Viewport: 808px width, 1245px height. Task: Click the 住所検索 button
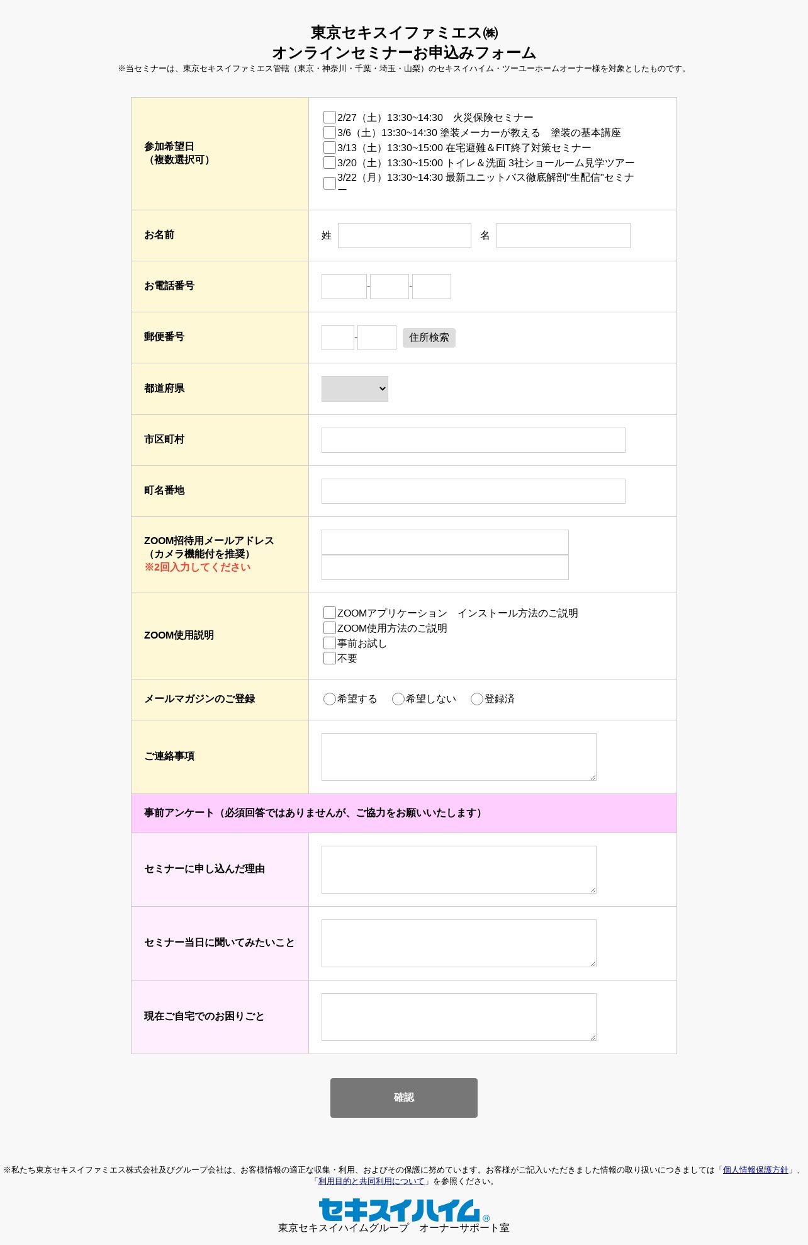click(429, 338)
